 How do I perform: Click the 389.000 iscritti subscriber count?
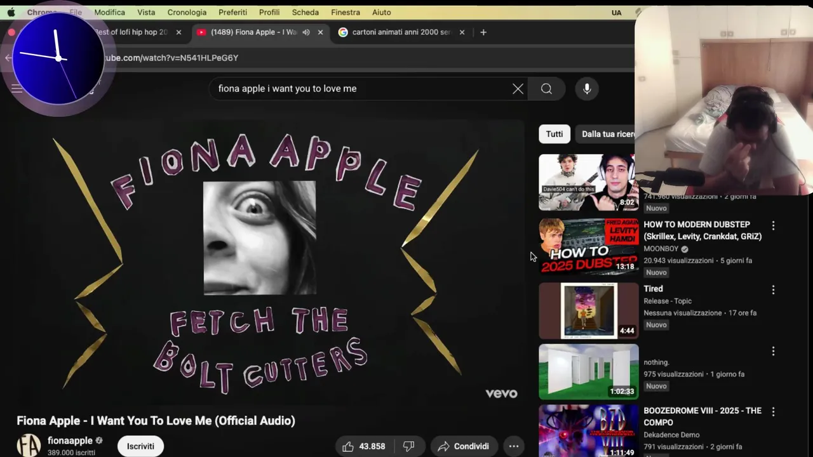[71, 453]
